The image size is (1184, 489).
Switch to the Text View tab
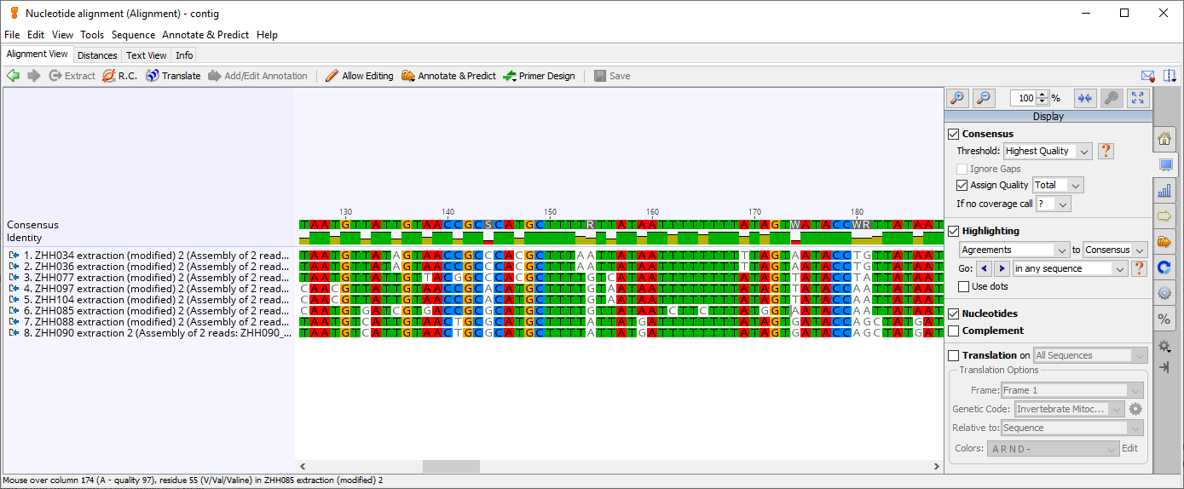pos(147,55)
